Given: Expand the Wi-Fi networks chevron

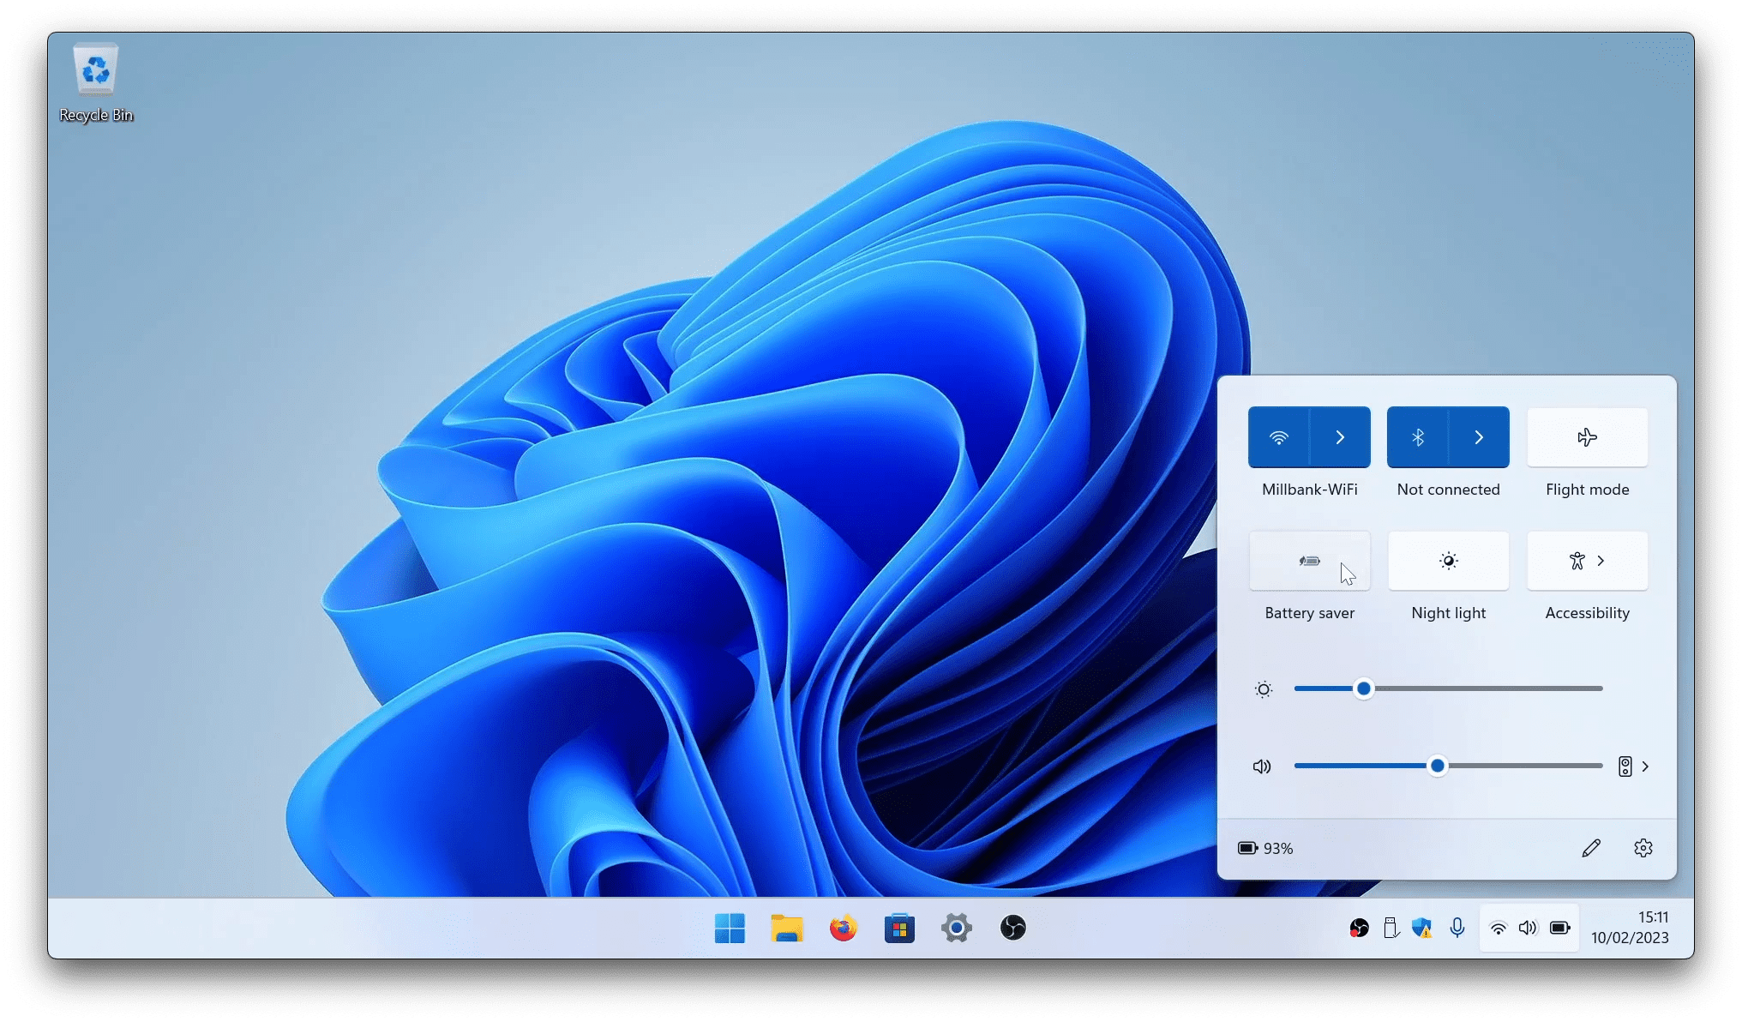Looking at the screenshot, I should (1340, 437).
